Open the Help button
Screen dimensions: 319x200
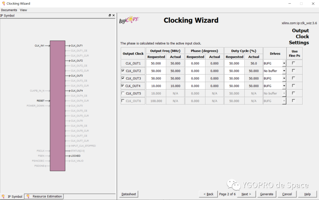[307, 194]
